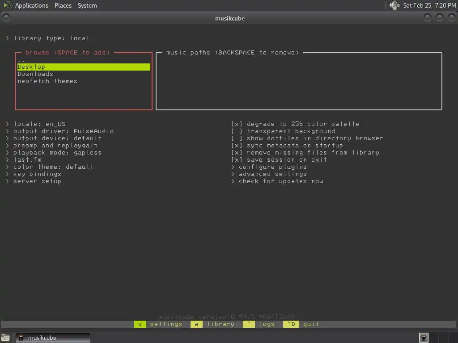Click the volume speaker icon in top panel
Viewport: 458px width, 343px height.
click(394, 5)
